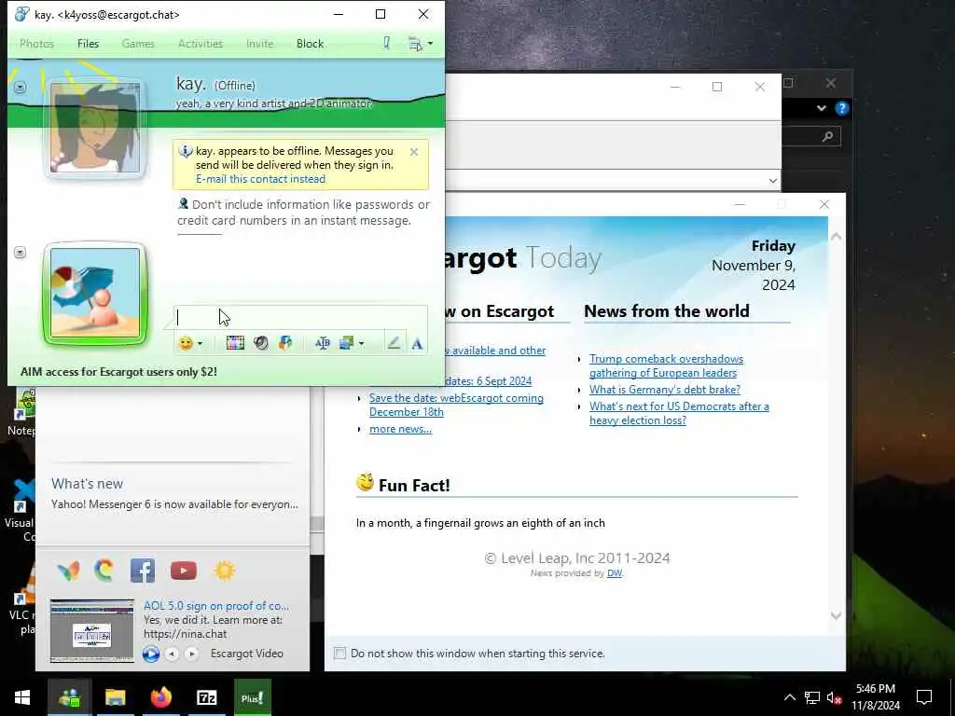The width and height of the screenshot is (955, 716).
Task: Go to previous Escargot Video item
Action: (173, 654)
